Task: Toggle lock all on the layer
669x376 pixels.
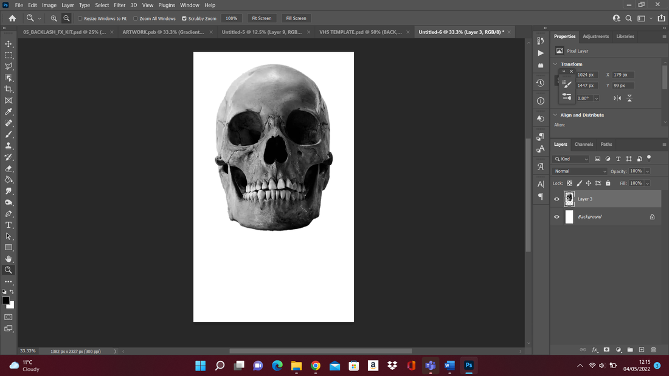Action: (x=608, y=183)
